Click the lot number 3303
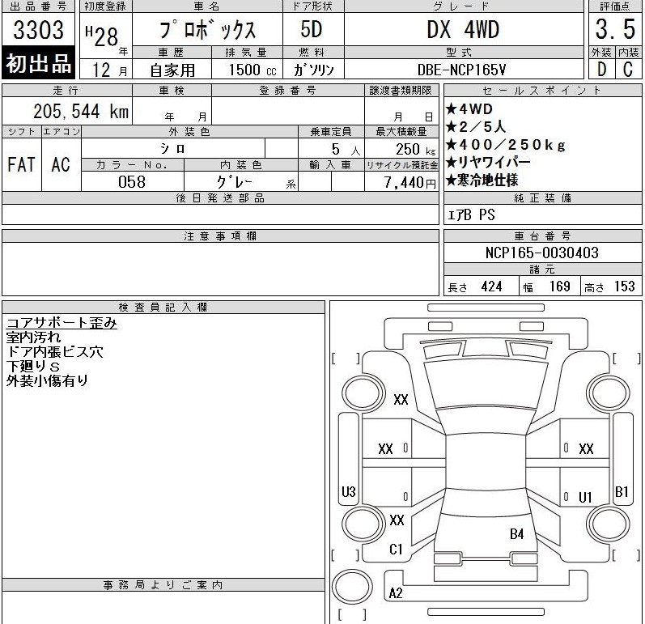 pos(38,30)
